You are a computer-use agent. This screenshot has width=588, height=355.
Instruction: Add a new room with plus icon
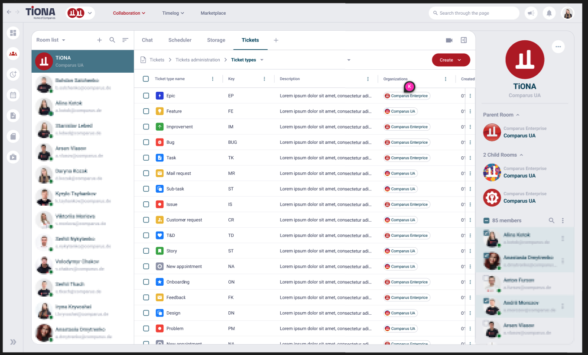point(99,40)
